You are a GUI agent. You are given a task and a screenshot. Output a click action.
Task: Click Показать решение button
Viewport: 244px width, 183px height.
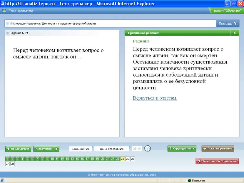click(218, 149)
